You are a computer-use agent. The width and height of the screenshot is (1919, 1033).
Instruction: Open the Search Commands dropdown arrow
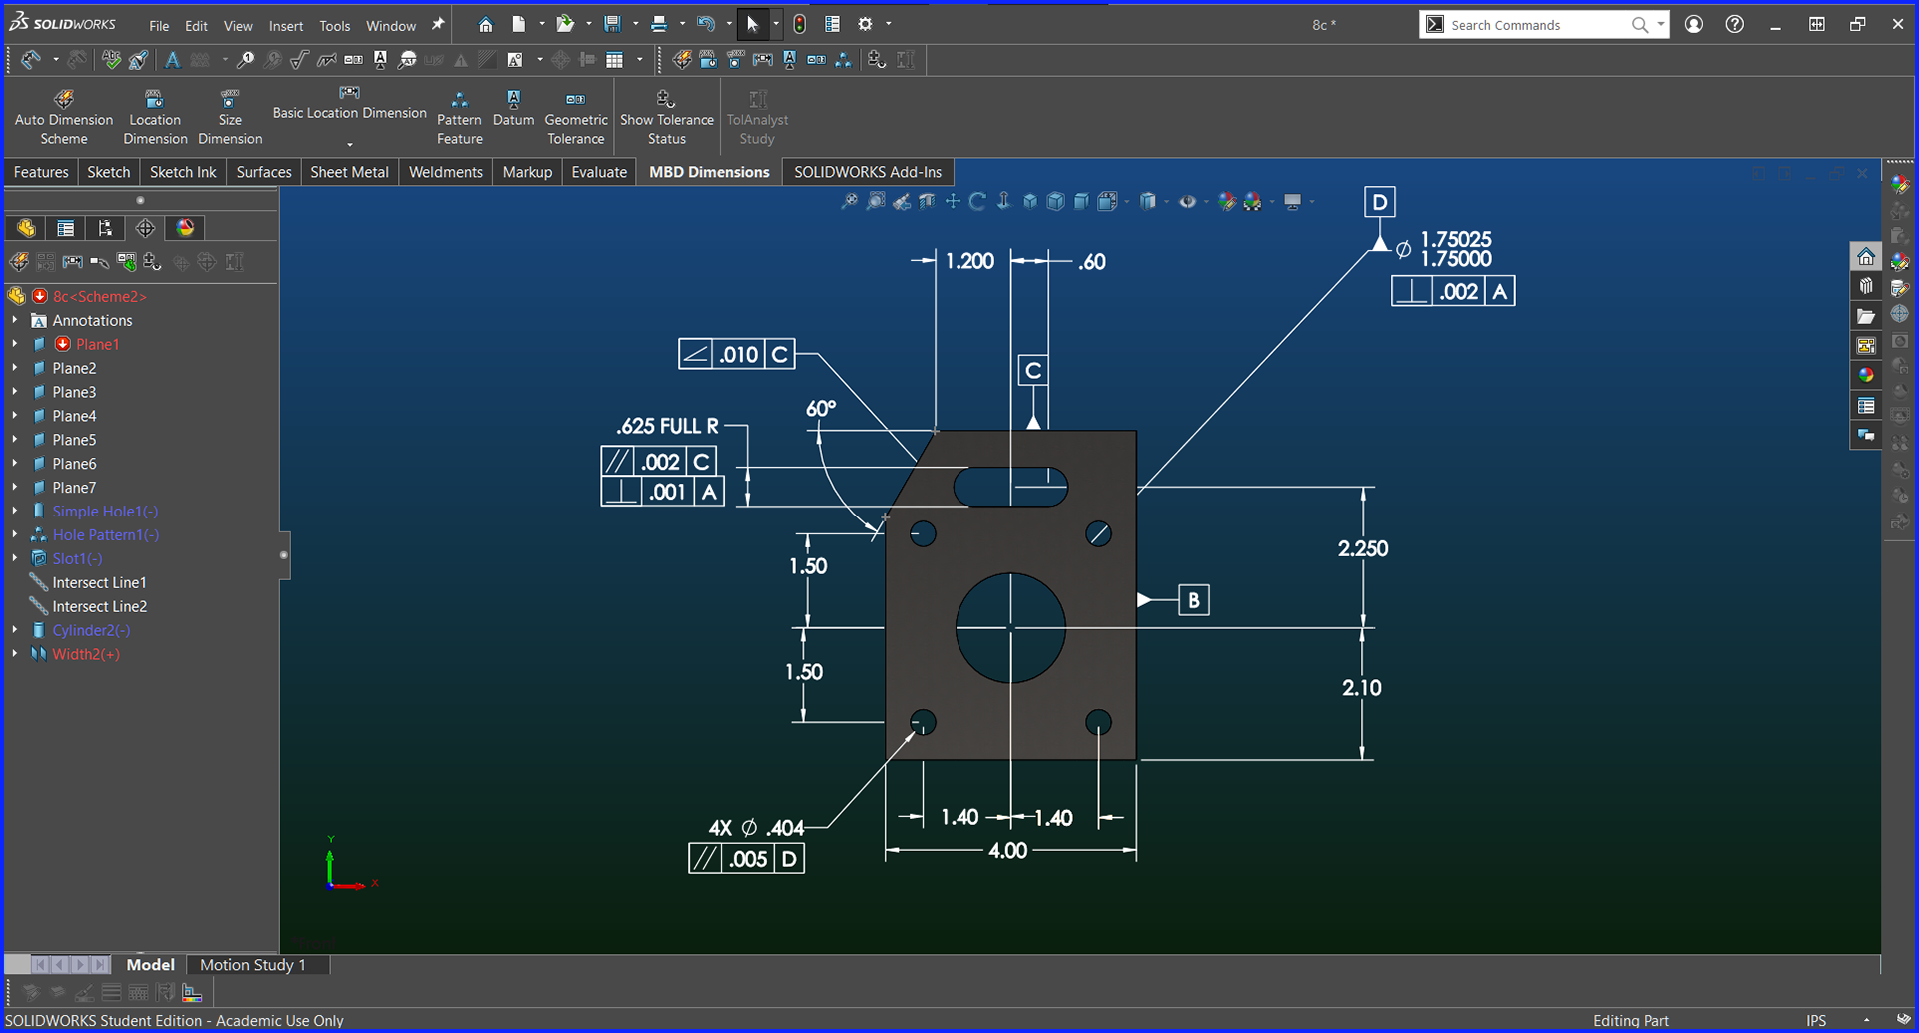coord(1660,24)
